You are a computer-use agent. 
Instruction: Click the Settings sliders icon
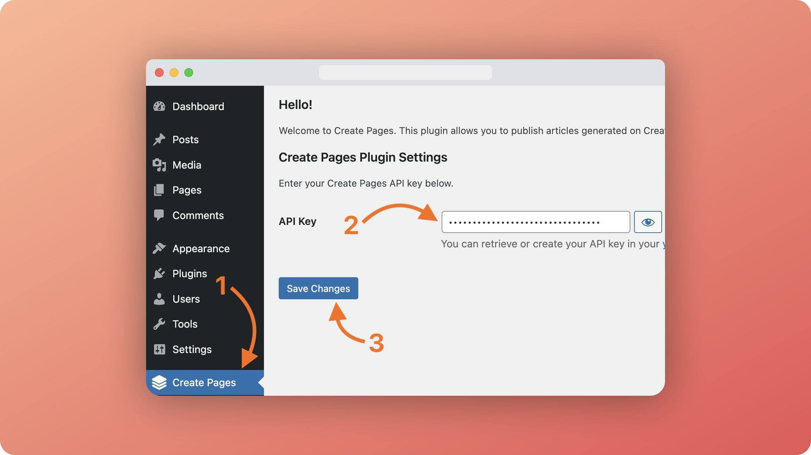tap(159, 349)
